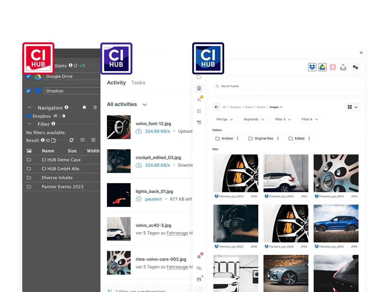388x292 pixels.
Task: Select the Google Drive connection icon in top bar
Action: point(322,67)
